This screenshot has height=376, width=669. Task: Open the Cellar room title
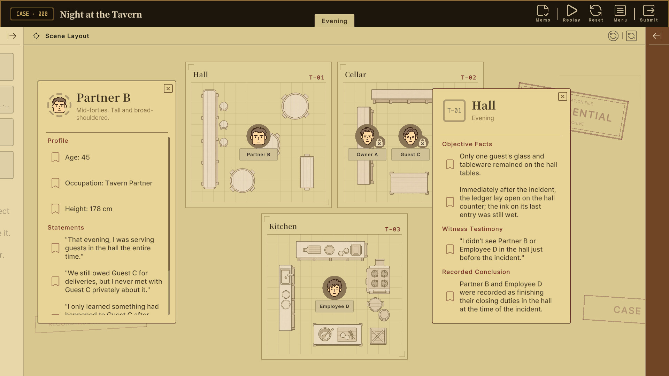pos(356,75)
